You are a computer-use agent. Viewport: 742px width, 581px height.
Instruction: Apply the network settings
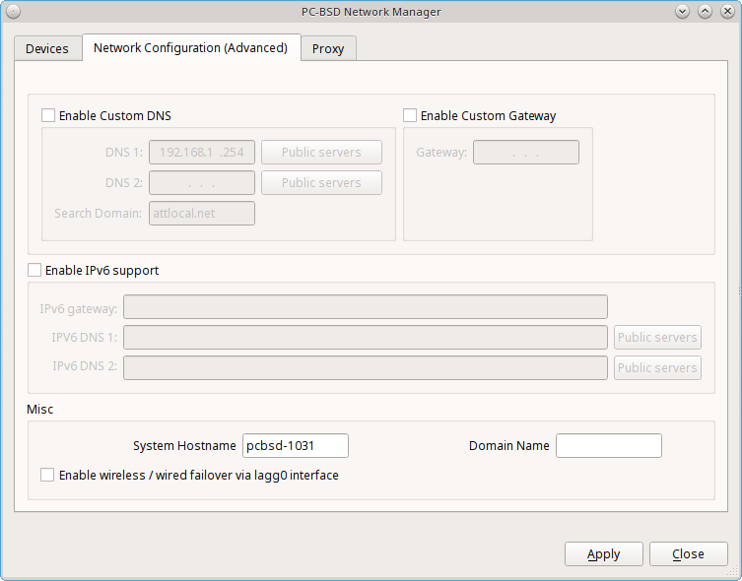[x=604, y=553]
